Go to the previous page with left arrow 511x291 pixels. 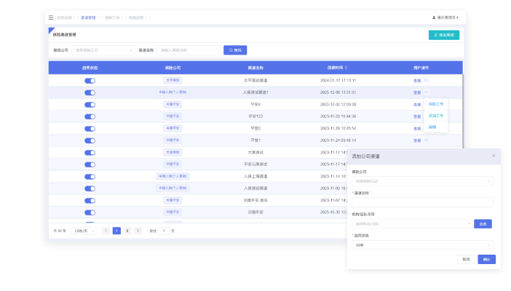106,231
